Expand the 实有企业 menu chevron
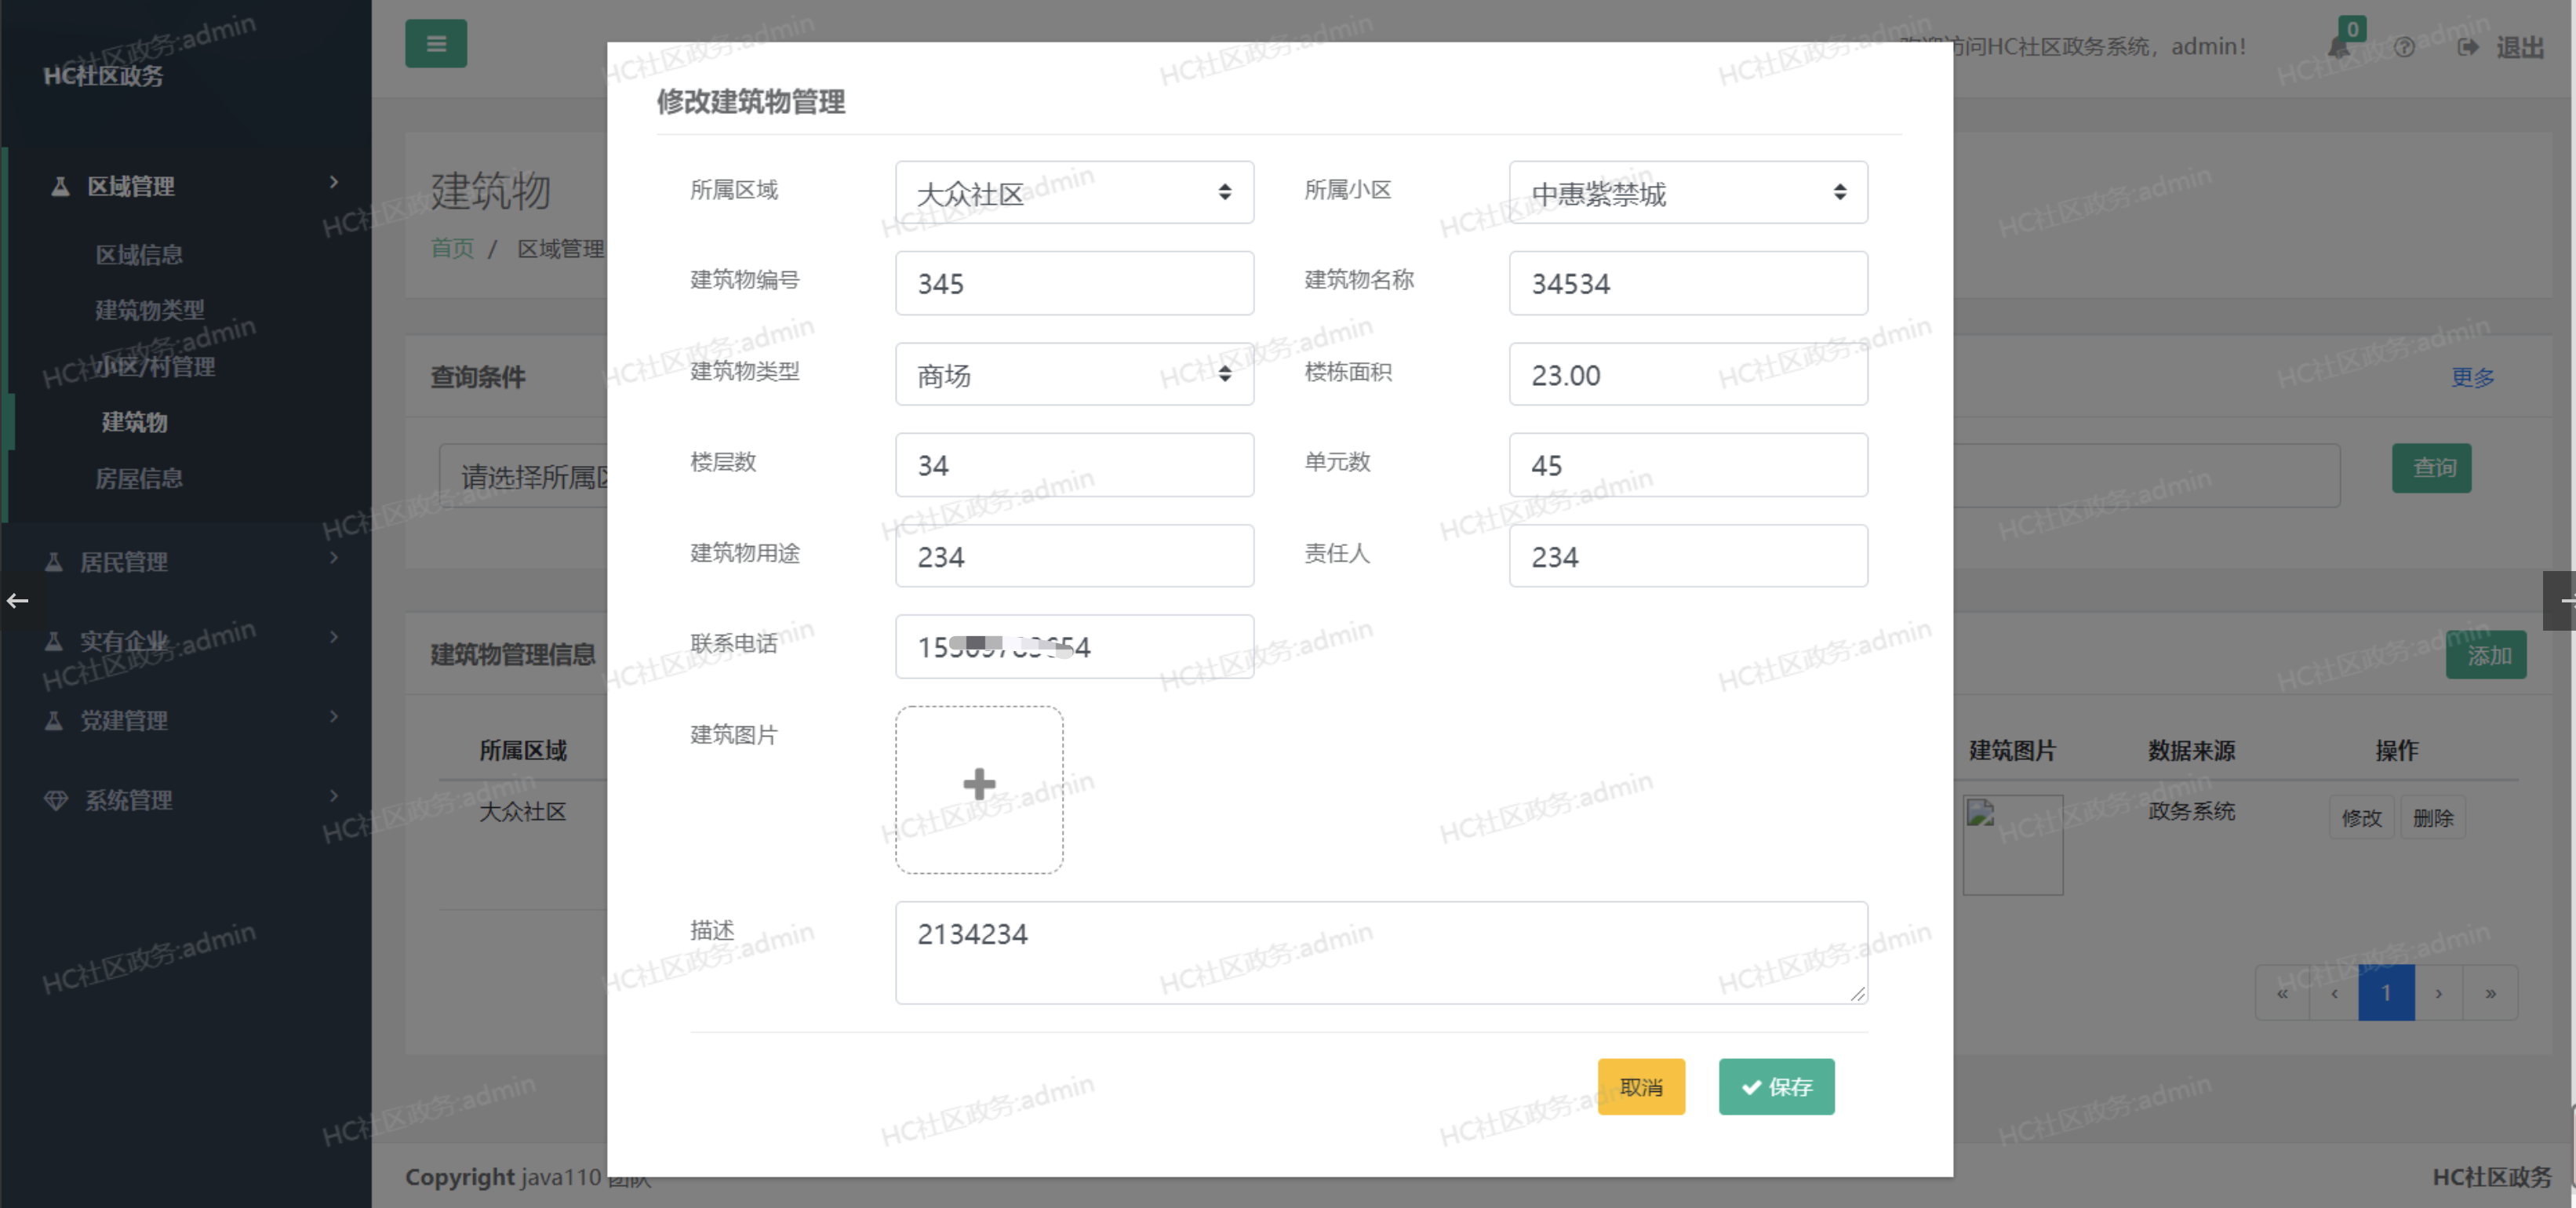2576x1208 pixels. (x=334, y=637)
